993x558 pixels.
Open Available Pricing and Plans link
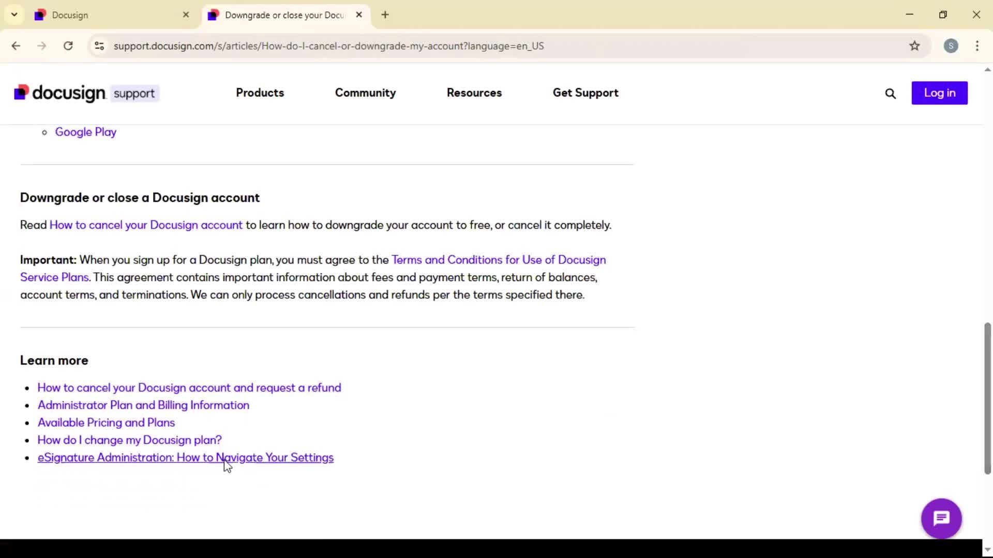pyautogui.click(x=106, y=423)
